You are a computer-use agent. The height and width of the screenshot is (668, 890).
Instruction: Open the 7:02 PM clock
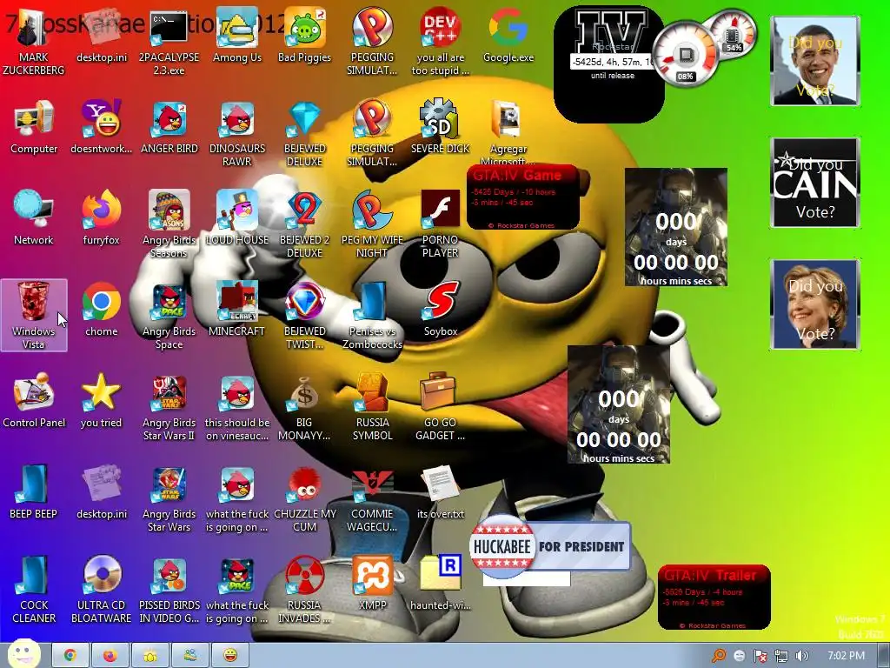click(846, 656)
